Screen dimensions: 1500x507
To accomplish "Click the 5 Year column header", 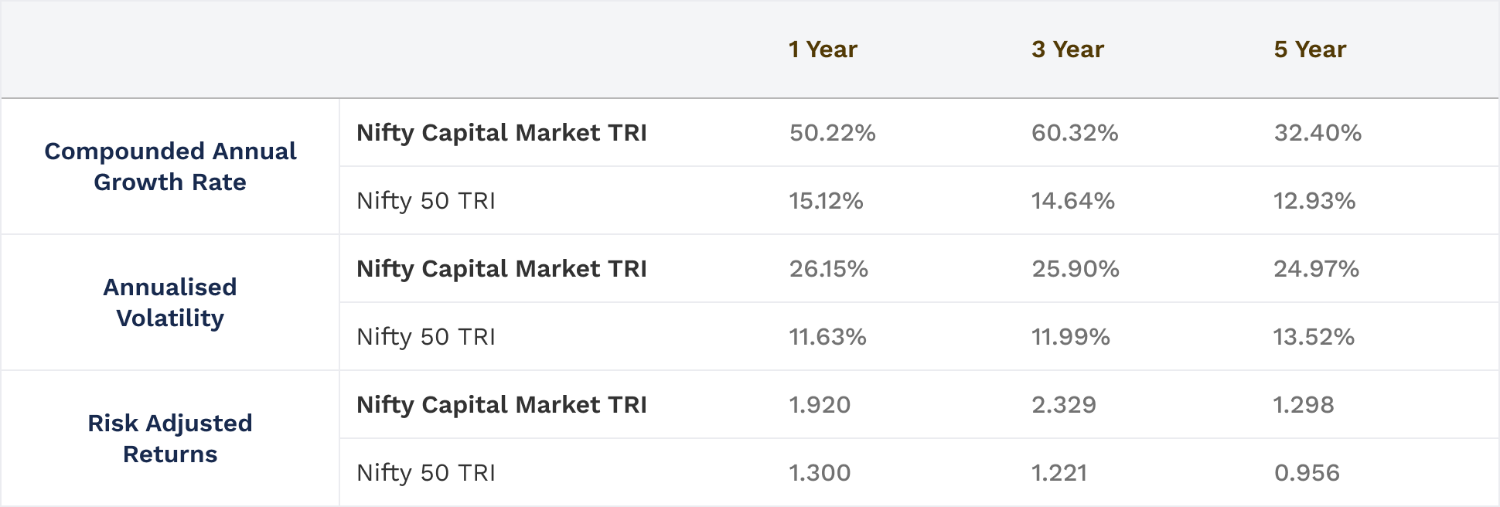I will (x=1310, y=49).
